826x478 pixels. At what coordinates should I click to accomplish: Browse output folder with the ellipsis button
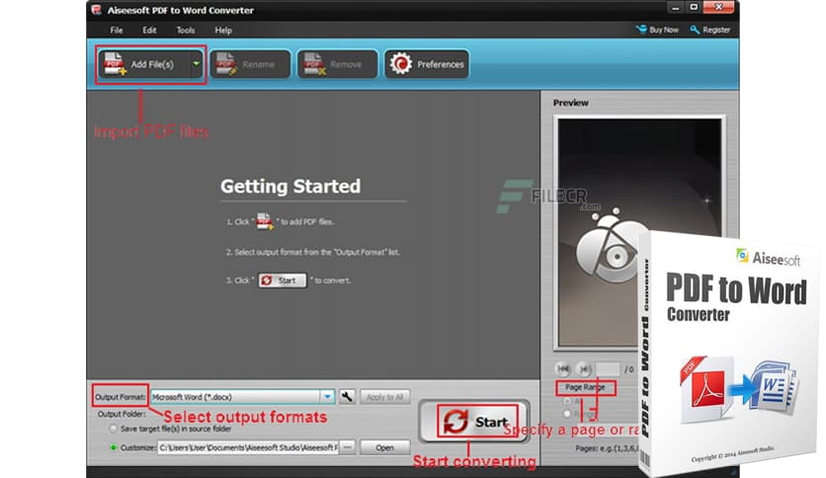(x=347, y=447)
